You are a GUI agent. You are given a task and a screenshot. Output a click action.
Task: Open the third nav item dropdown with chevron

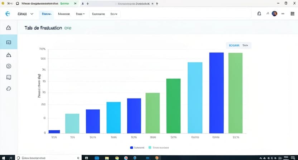click(x=80, y=14)
